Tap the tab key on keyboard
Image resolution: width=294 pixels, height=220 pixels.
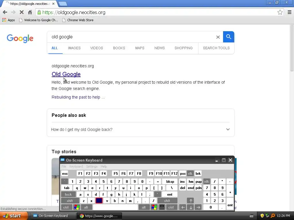67,188
